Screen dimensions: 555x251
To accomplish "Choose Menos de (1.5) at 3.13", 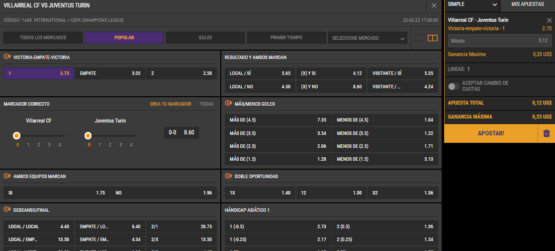I will pos(385,159).
